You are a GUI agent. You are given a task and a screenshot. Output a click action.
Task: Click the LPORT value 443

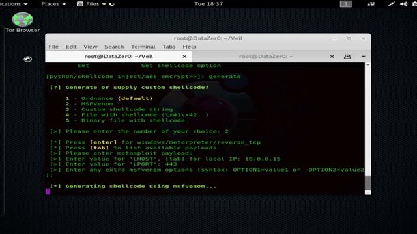coord(171,164)
